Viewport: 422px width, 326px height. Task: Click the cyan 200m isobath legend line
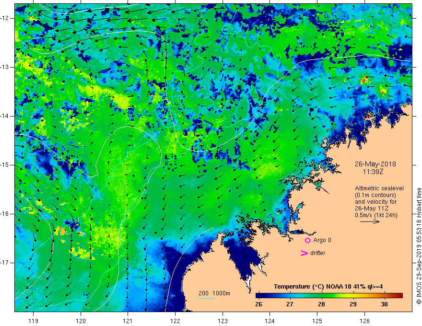coord(207,298)
